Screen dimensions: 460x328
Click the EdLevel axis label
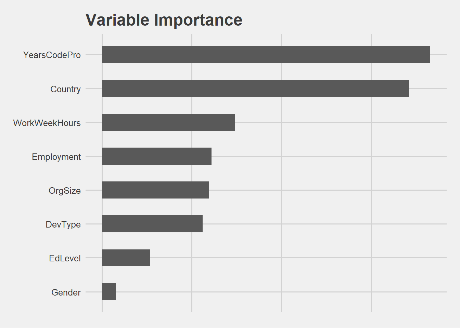[65, 258]
